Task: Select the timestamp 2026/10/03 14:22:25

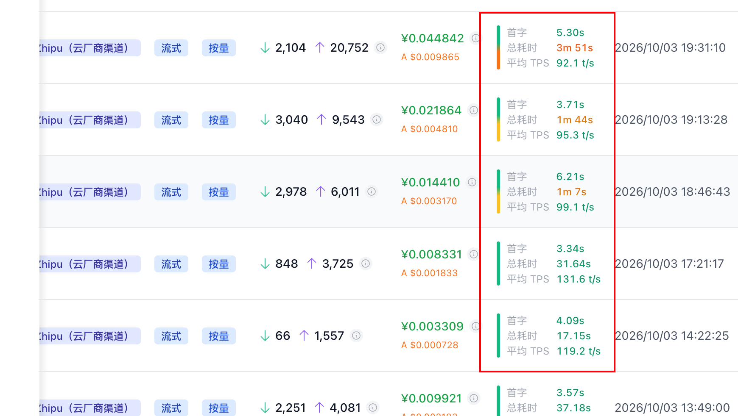Action: click(x=672, y=336)
